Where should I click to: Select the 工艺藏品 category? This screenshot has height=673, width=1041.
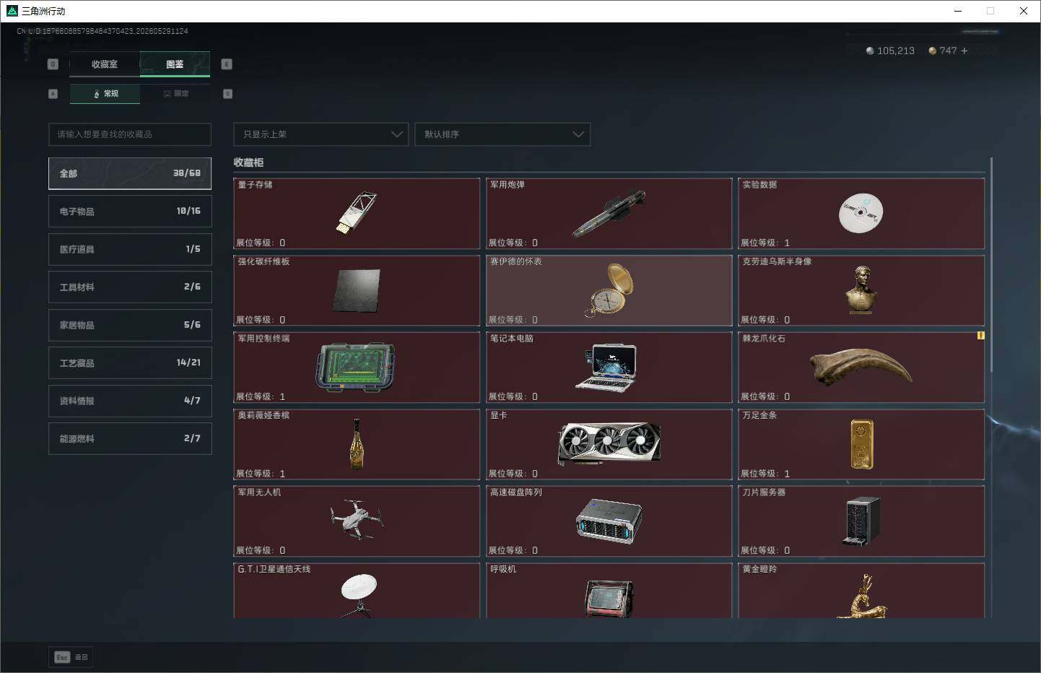[130, 362]
